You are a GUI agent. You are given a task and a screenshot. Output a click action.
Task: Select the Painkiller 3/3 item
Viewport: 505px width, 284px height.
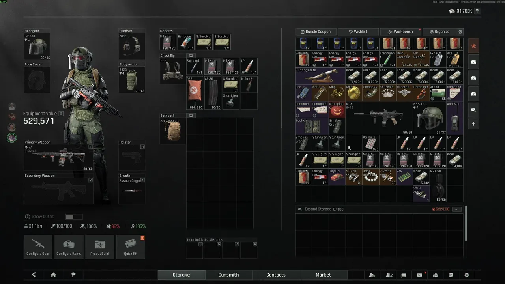pyautogui.click(x=370, y=143)
